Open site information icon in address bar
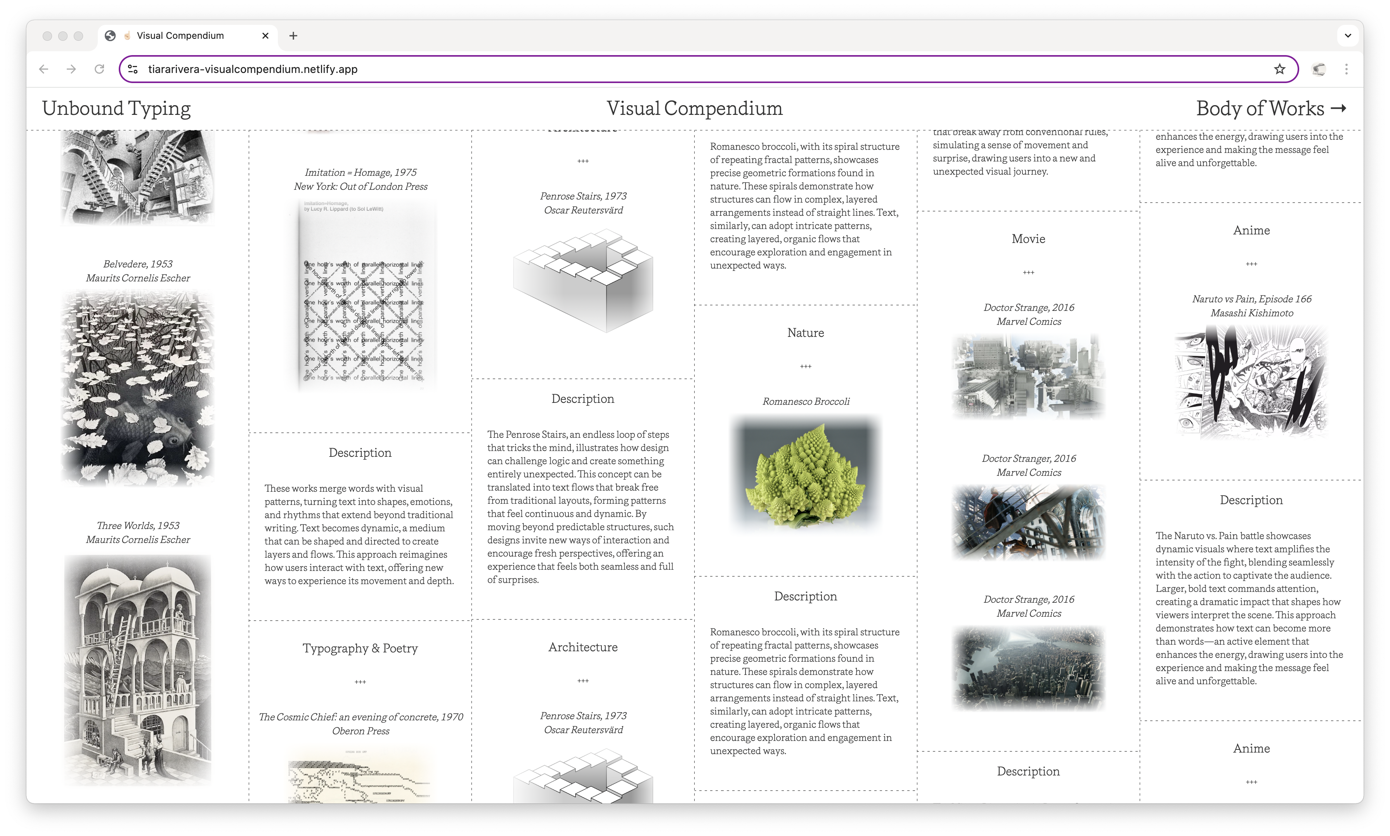Viewport: 1390px width, 836px height. (x=133, y=69)
